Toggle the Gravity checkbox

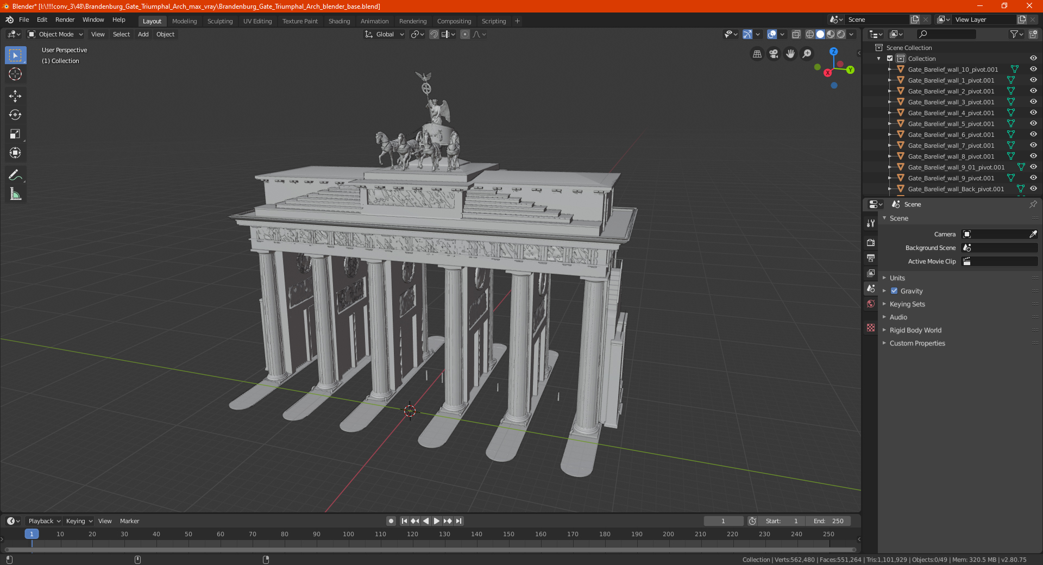coord(894,291)
